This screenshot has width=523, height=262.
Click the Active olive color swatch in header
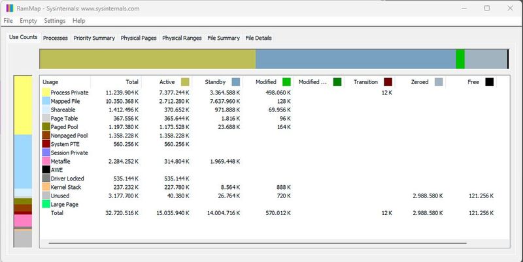tap(185, 81)
